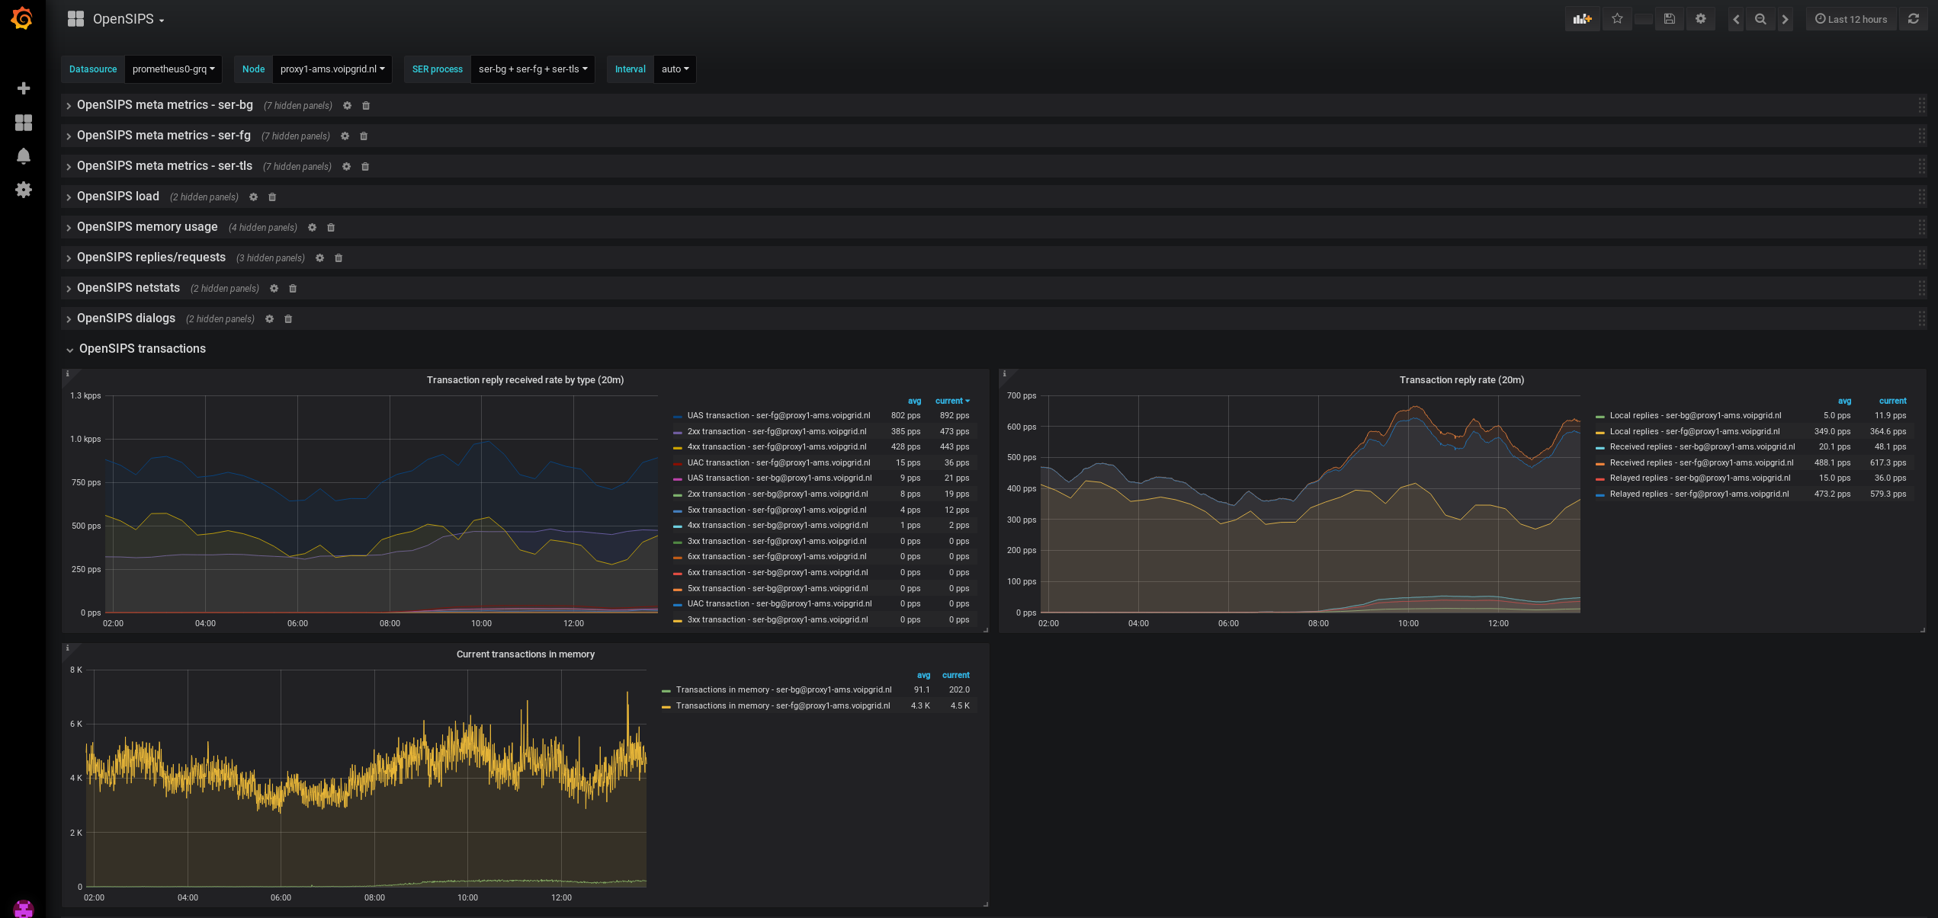
Task: Click the Add panel icon in top toolbar
Action: 1582,19
